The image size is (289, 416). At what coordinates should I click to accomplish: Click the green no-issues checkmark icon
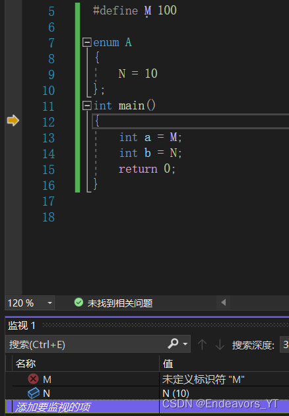(x=79, y=302)
